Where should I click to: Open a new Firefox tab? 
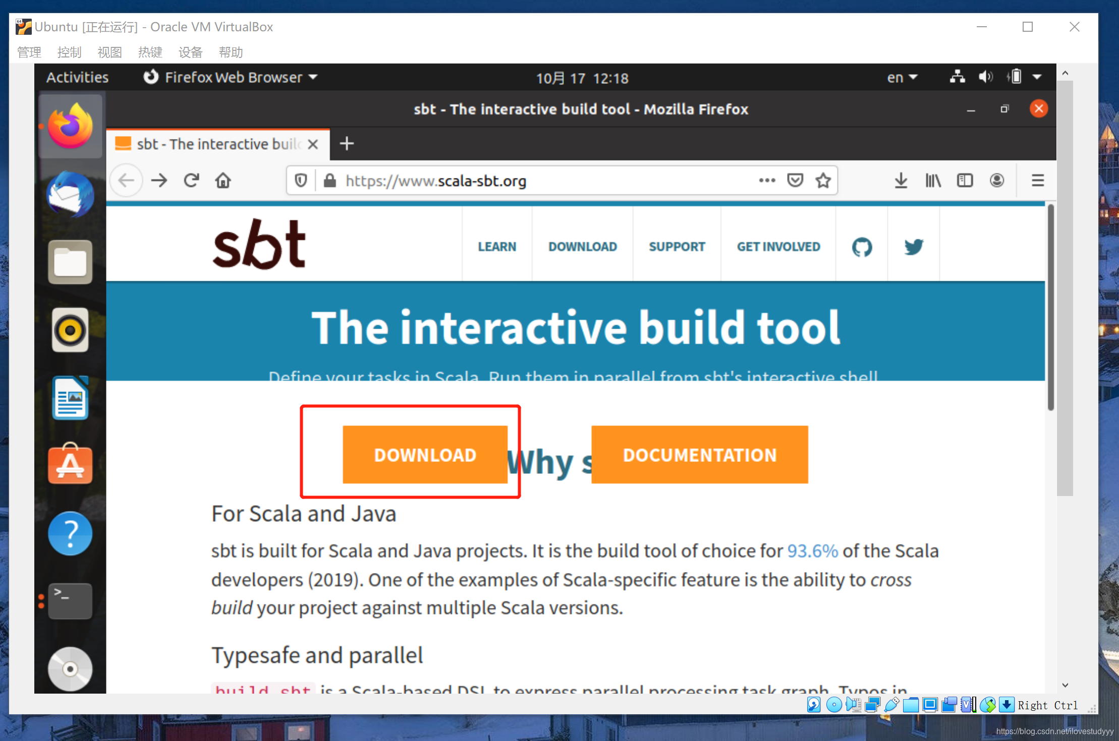(x=347, y=144)
